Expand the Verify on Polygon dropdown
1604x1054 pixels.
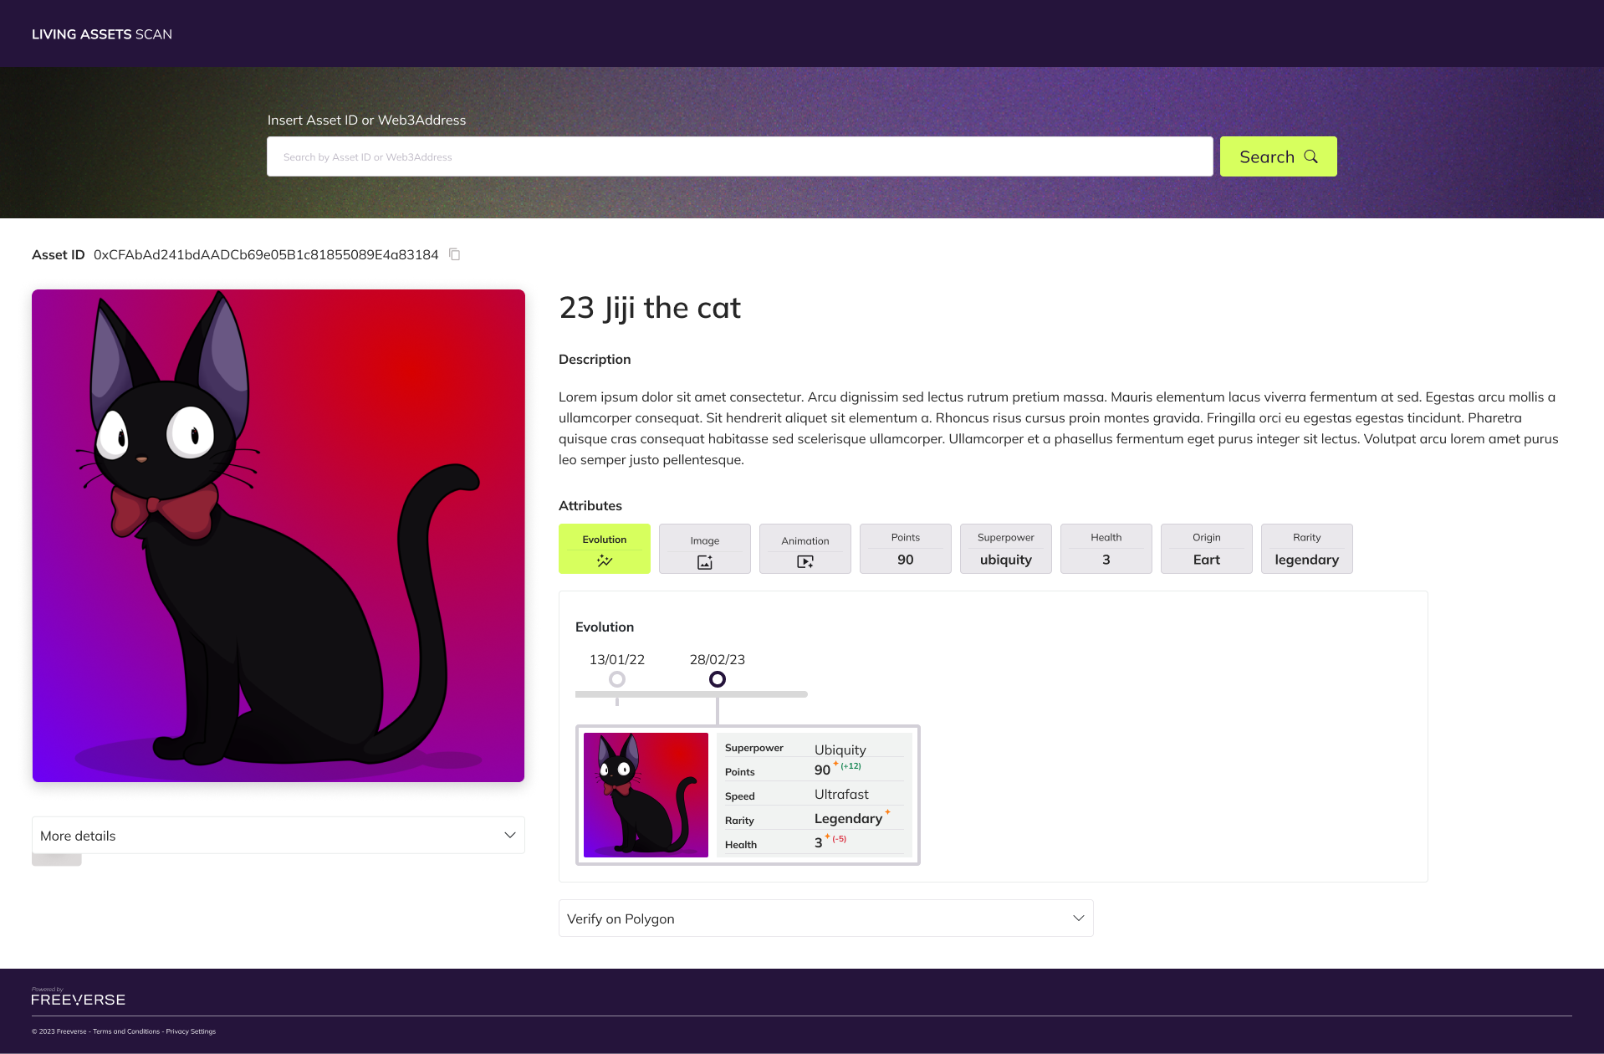[x=826, y=918]
